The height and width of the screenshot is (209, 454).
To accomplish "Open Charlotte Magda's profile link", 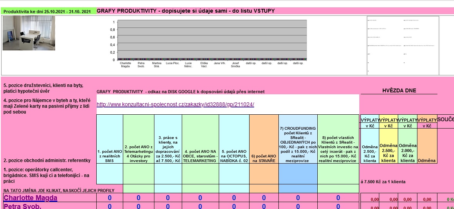I will 30,198.
